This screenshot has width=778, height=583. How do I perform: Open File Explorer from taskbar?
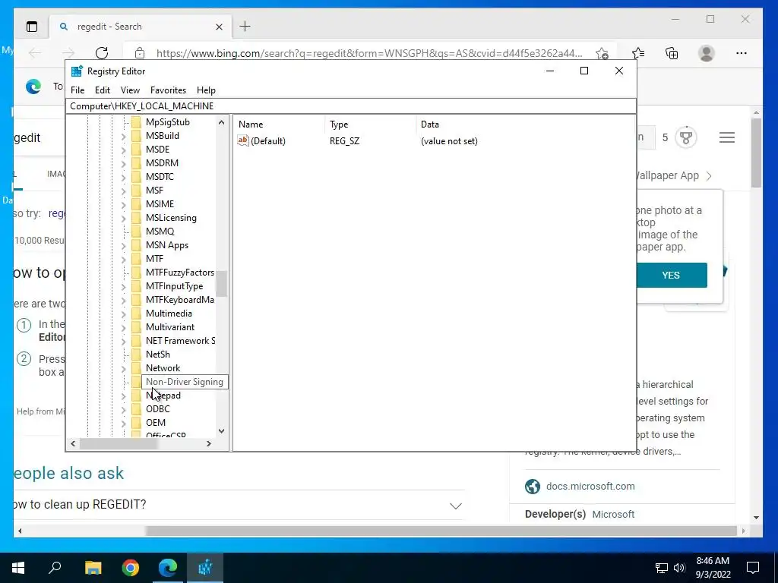point(93,568)
